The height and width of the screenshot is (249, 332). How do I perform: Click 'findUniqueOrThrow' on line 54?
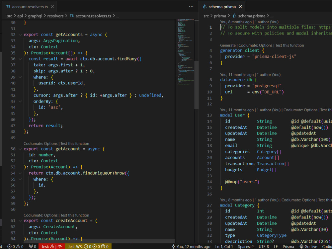pyautogui.click(x=104, y=173)
